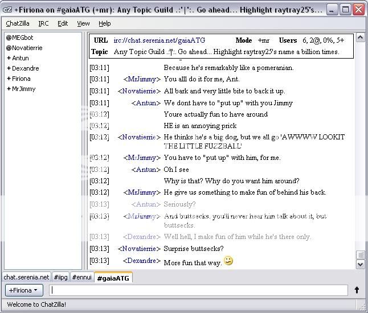The width and height of the screenshot is (368, 313).
Task: Click the Users count '6, 2@, 0%, 5+'
Action: point(324,40)
